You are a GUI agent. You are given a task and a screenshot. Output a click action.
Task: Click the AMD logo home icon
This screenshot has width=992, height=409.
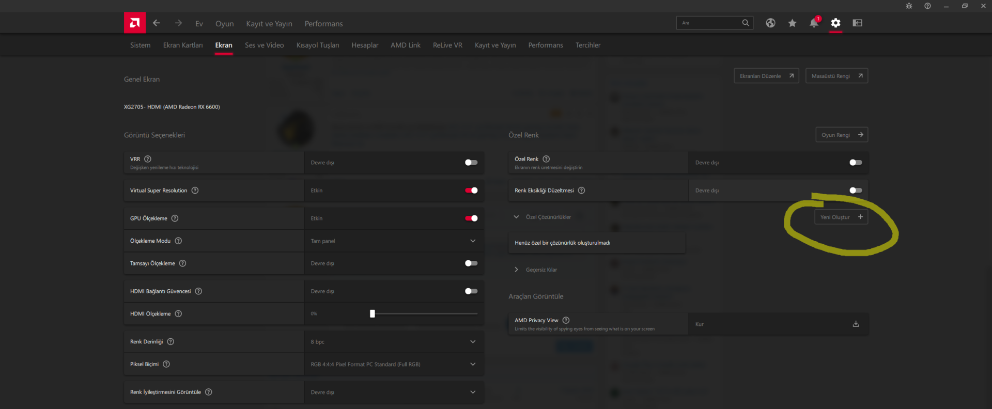[x=135, y=23]
